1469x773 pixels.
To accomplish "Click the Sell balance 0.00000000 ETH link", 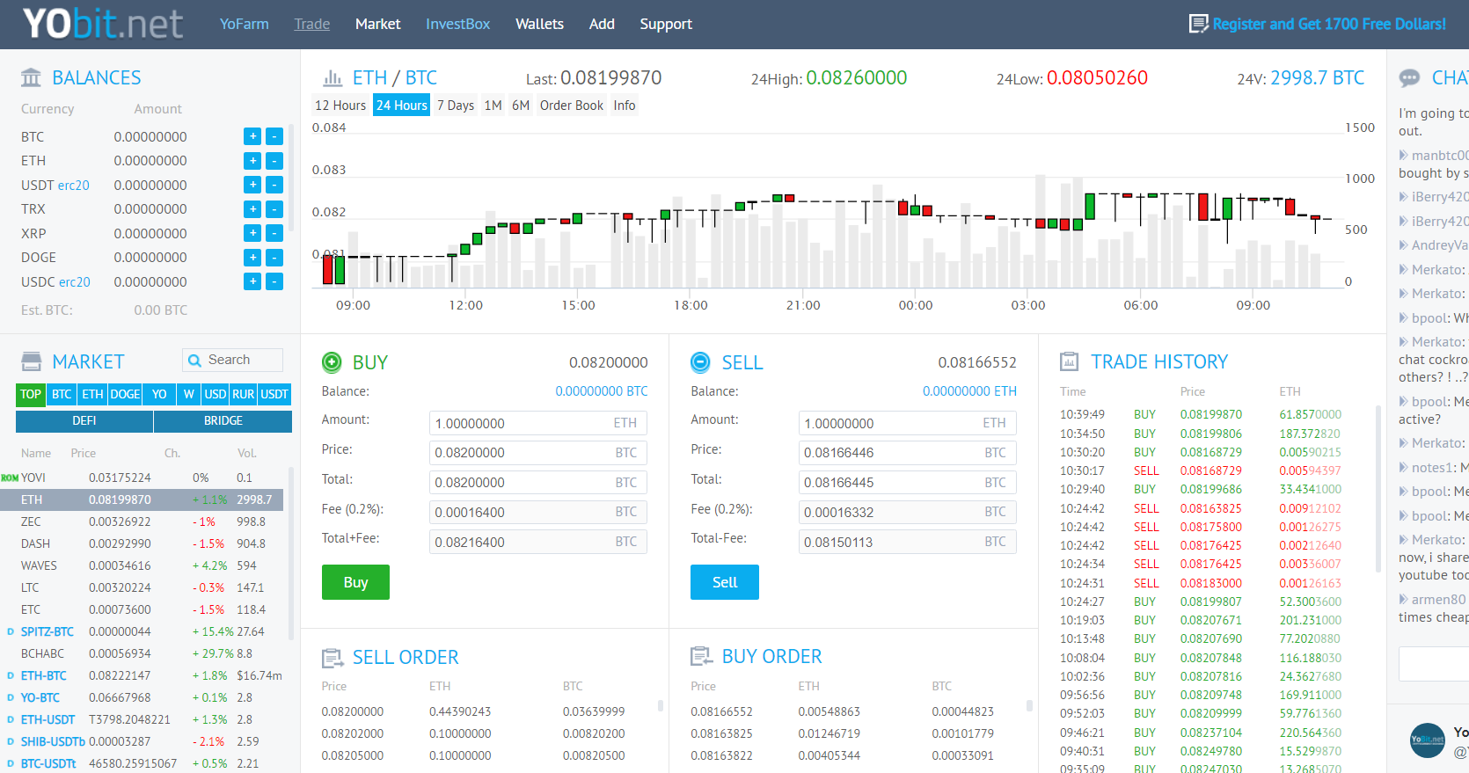I will pos(969,391).
